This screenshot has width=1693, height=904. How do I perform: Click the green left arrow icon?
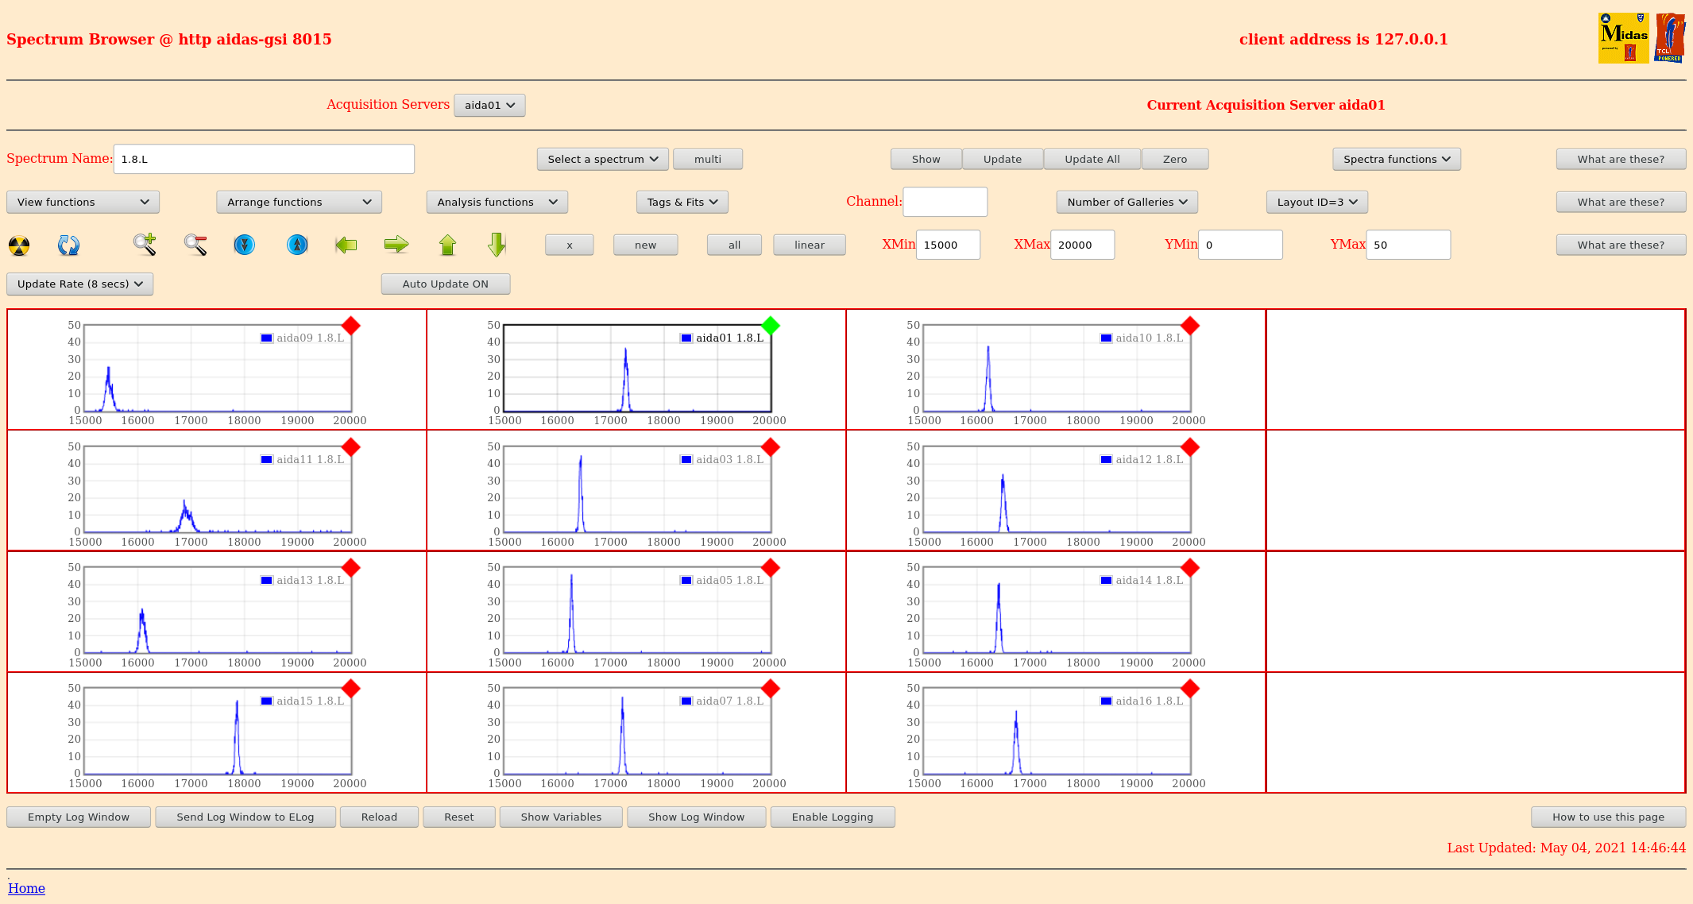(346, 245)
